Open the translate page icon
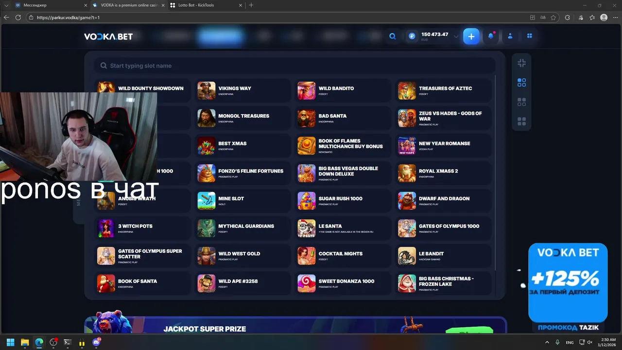Image resolution: width=622 pixels, height=350 pixels. click(x=543, y=17)
